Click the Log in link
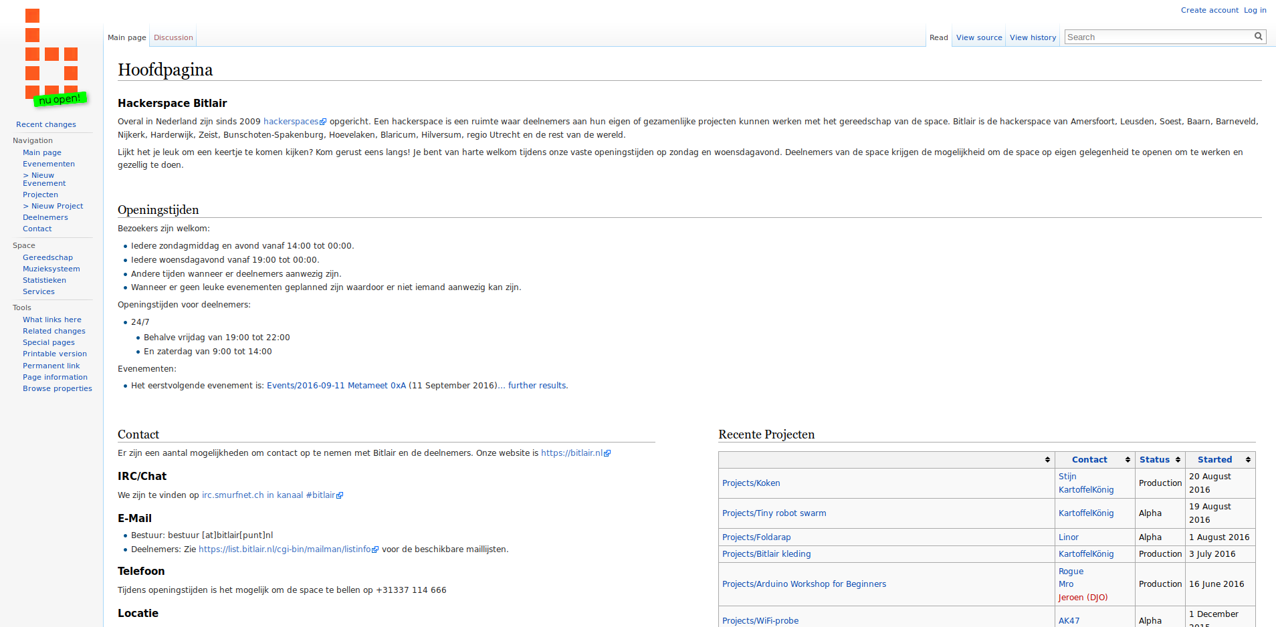 (x=1255, y=10)
